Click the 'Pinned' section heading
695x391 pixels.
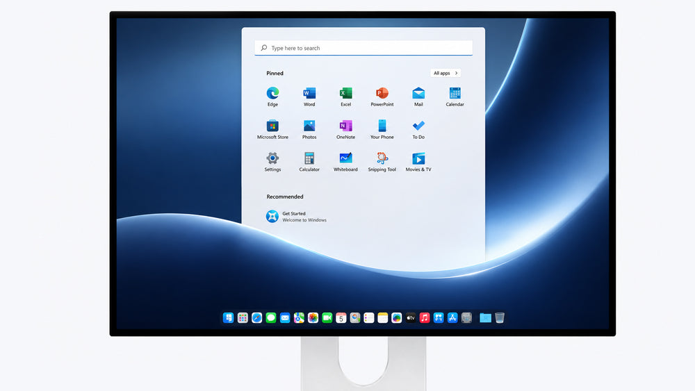tap(275, 74)
